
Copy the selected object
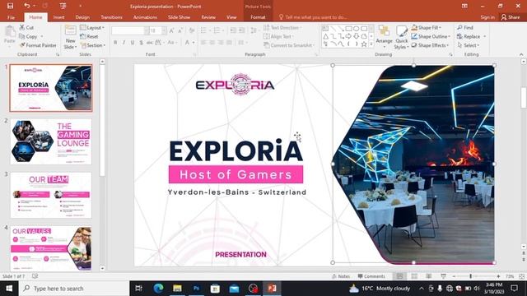(x=28, y=36)
